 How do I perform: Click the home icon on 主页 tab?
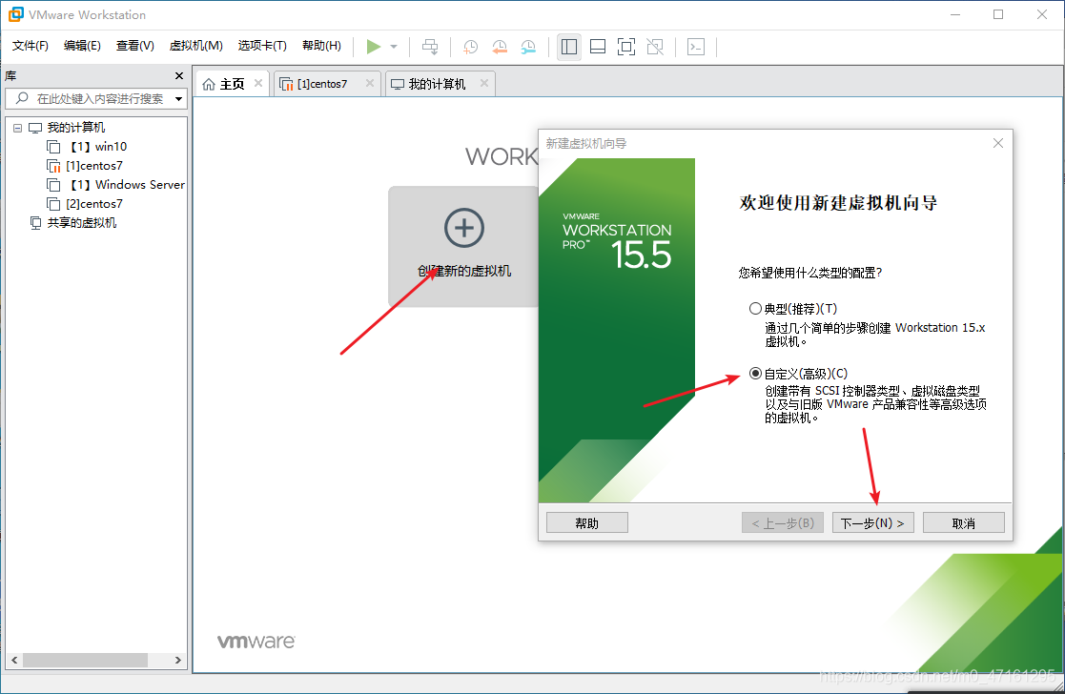point(209,84)
